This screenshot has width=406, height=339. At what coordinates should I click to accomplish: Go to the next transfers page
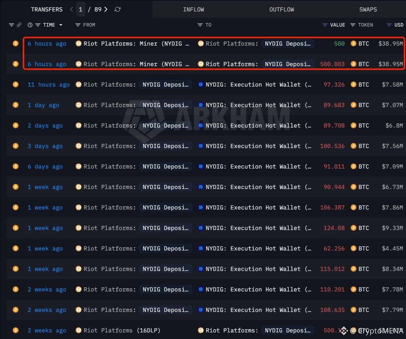click(x=106, y=10)
